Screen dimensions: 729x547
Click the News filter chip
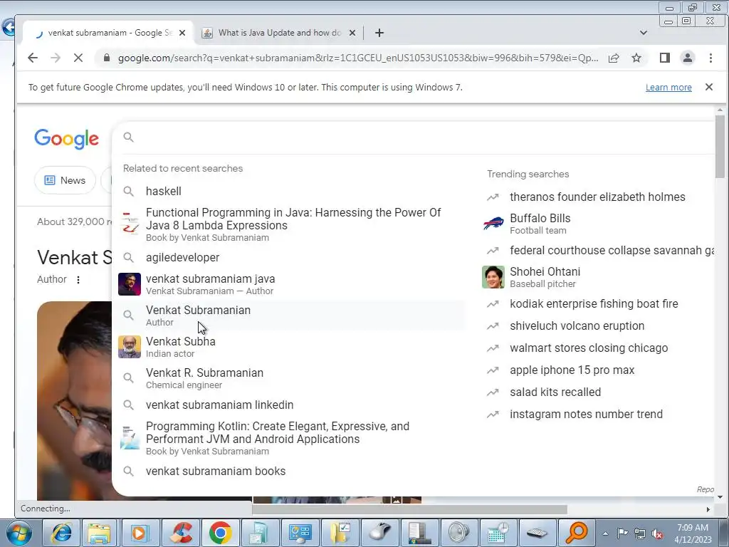(65, 180)
